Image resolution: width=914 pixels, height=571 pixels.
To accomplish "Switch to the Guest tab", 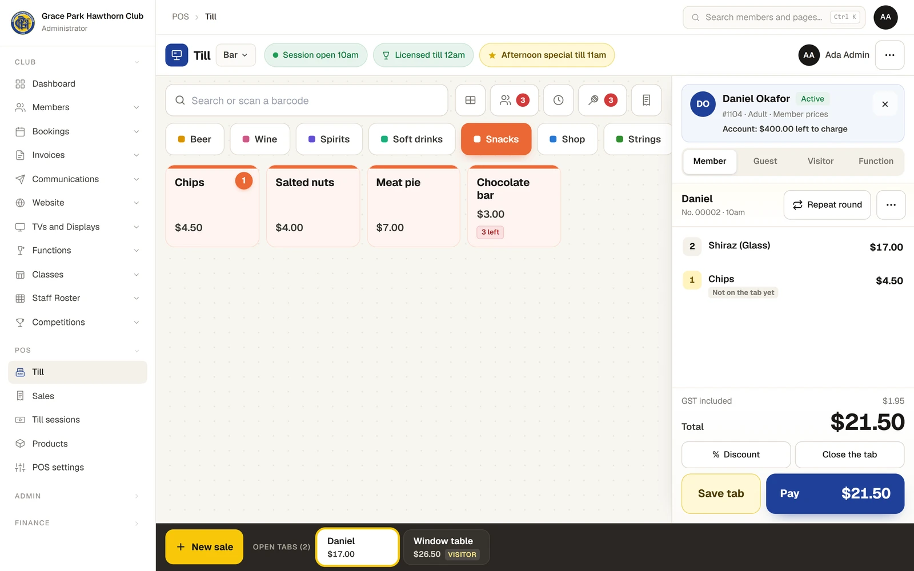I will pos(765,162).
